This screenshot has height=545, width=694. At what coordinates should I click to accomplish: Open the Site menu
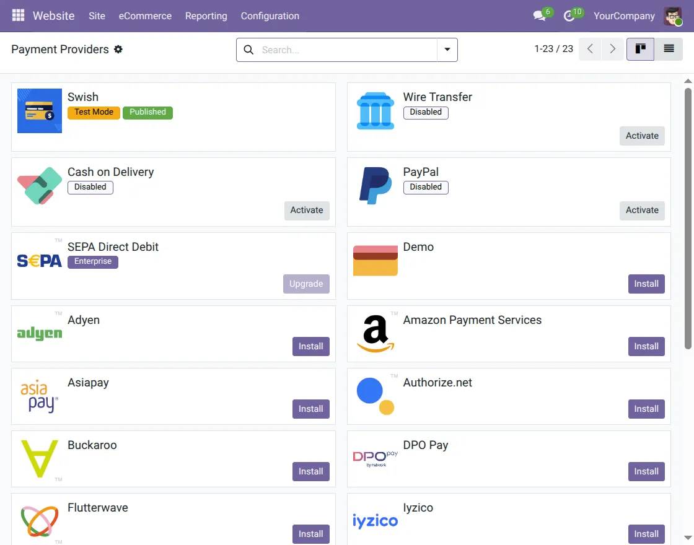tap(97, 16)
